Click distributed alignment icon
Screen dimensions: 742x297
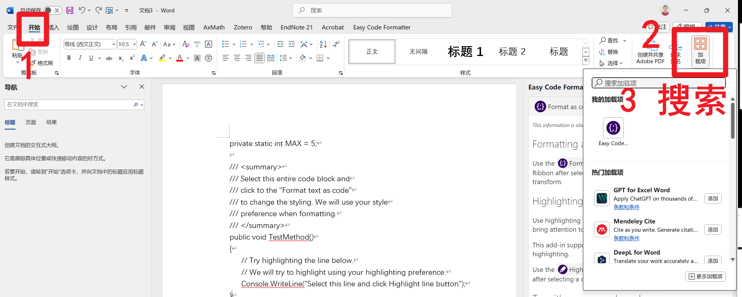tap(271, 58)
